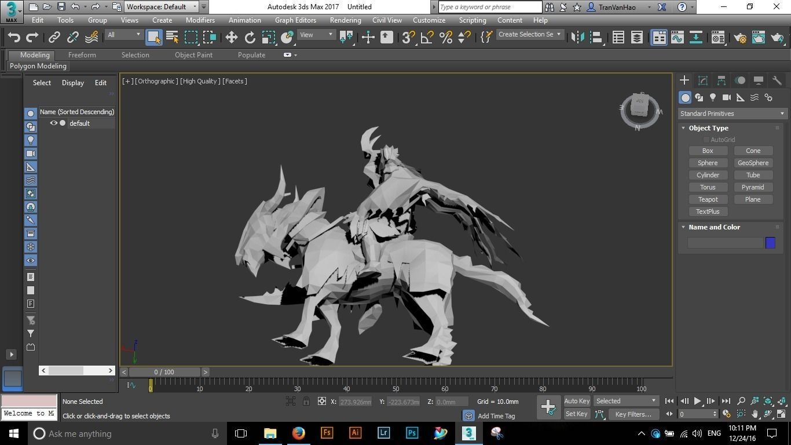Toggle Key Mode next to the frame field

click(x=669, y=414)
